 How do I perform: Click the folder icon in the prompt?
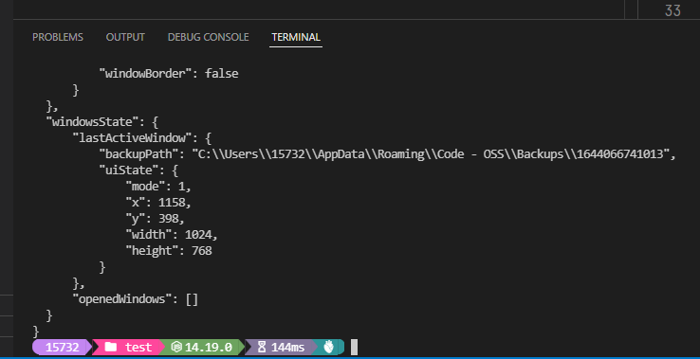[x=110, y=347]
